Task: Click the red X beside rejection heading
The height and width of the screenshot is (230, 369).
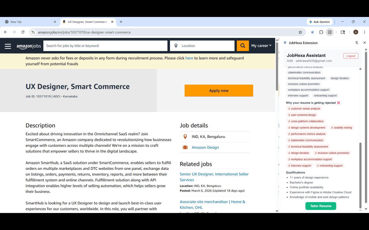Action: click(x=338, y=103)
